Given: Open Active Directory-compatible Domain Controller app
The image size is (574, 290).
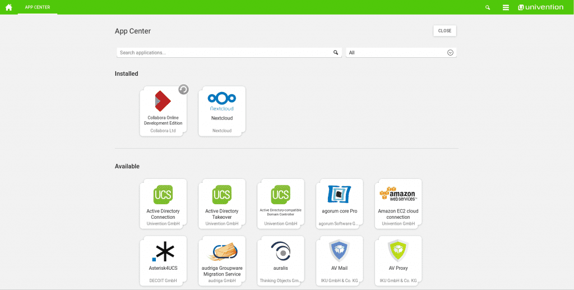Looking at the screenshot, I should point(281,204).
